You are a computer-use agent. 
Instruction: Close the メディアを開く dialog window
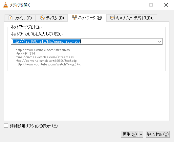coord(166,5)
